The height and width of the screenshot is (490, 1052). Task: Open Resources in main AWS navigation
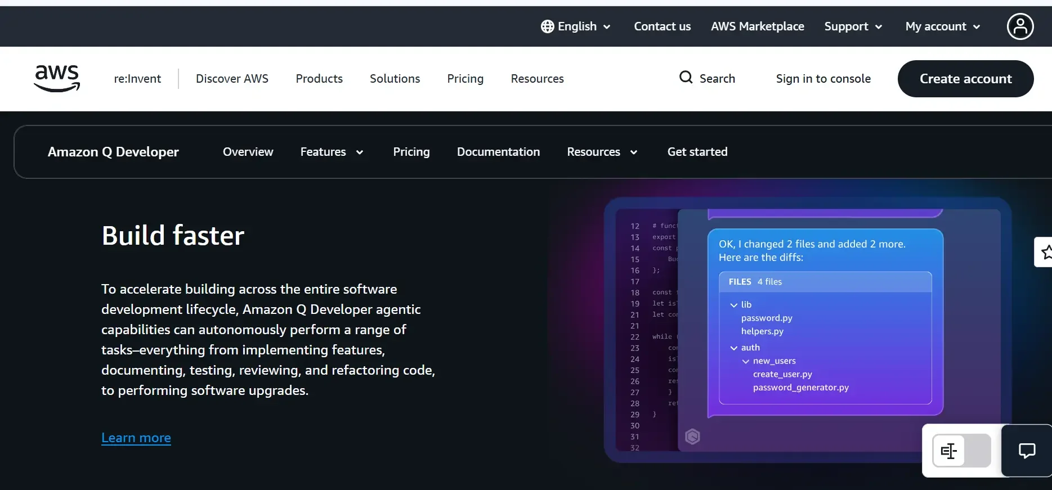pos(537,79)
